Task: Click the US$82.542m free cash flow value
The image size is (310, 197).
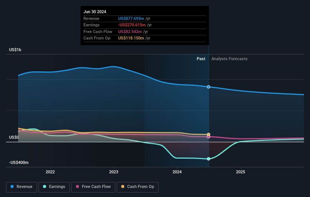Action: click(x=130, y=32)
